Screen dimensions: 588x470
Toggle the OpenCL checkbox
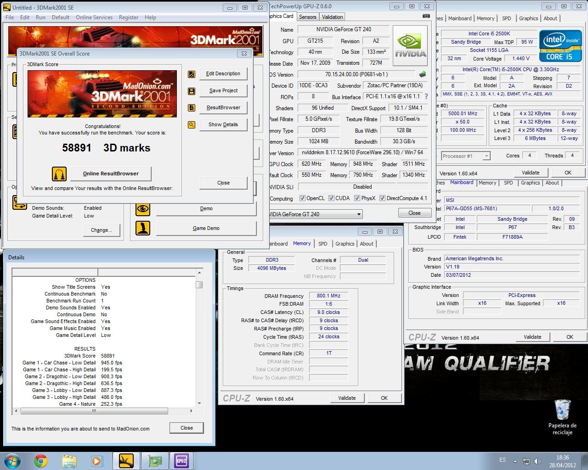[x=302, y=198]
